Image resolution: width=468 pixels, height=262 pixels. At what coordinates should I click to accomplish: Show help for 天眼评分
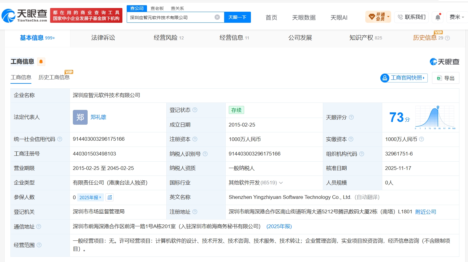point(351,117)
